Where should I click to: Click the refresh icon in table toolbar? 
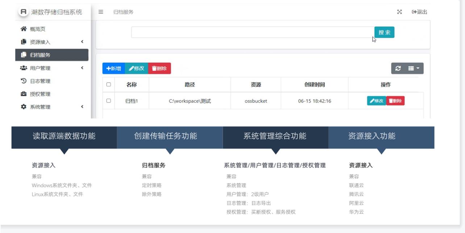tap(398, 68)
